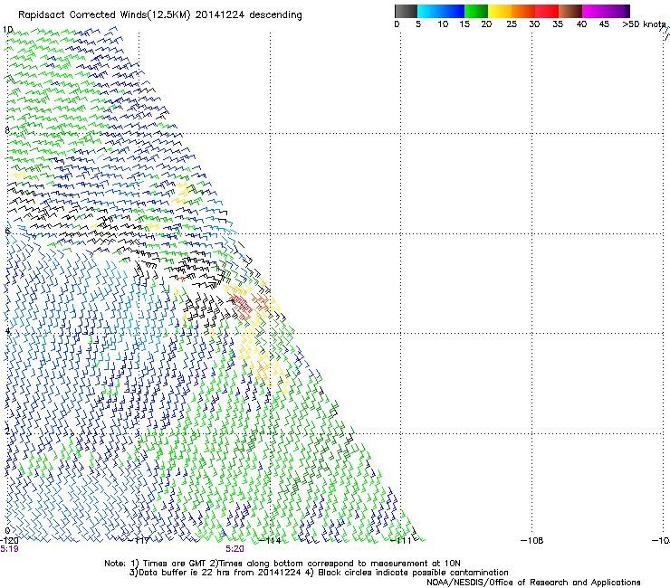Click the note 'Times are GMT'
Image resolution: width=670 pixels, height=588 pixels.
click(x=173, y=564)
